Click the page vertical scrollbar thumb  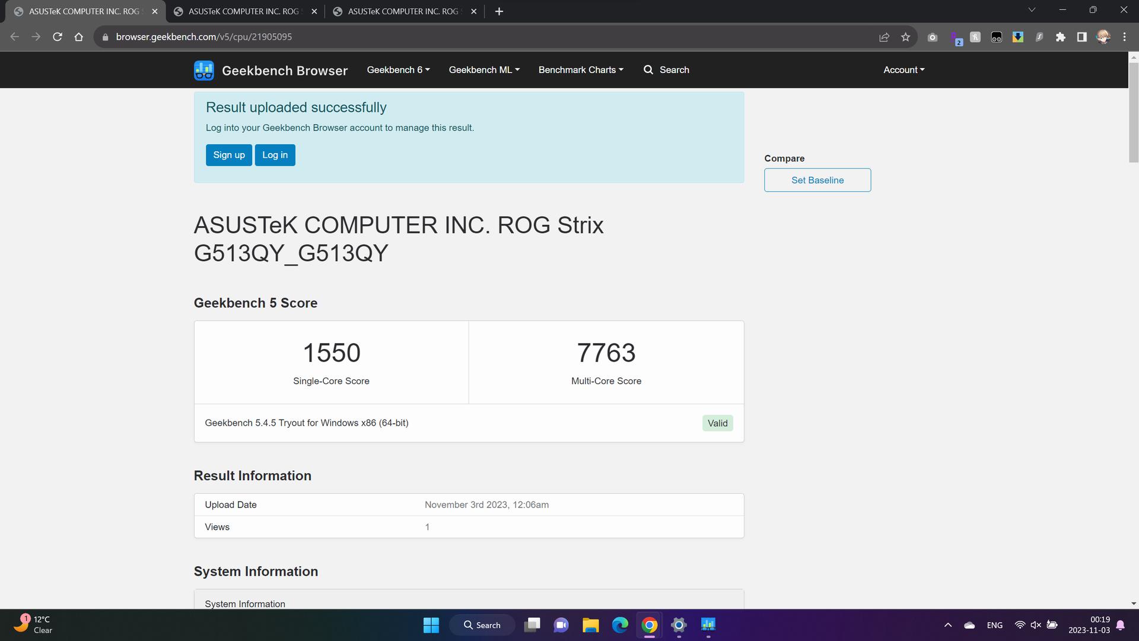pyautogui.click(x=1134, y=112)
